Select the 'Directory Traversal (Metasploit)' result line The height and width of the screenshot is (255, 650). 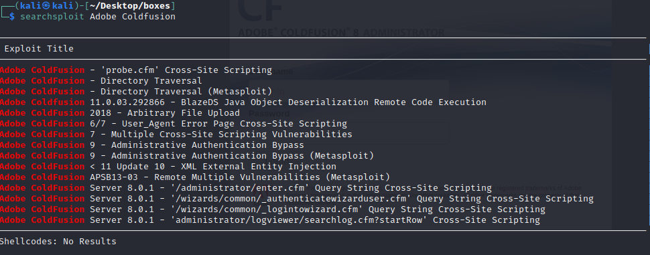[x=136, y=92]
